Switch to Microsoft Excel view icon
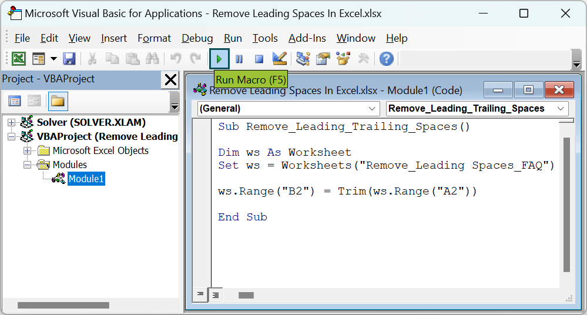This screenshot has height=315, width=587. [x=19, y=59]
